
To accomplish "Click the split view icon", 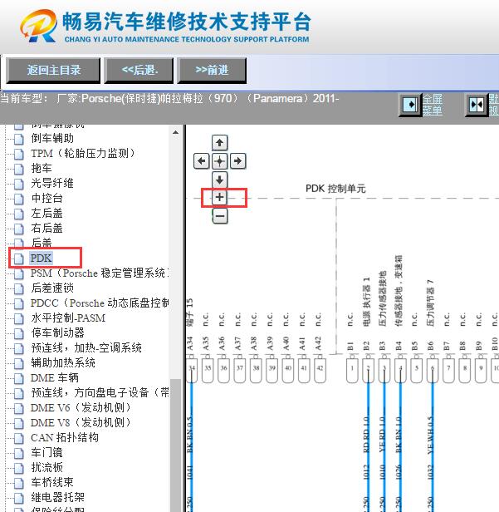I will (477, 105).
